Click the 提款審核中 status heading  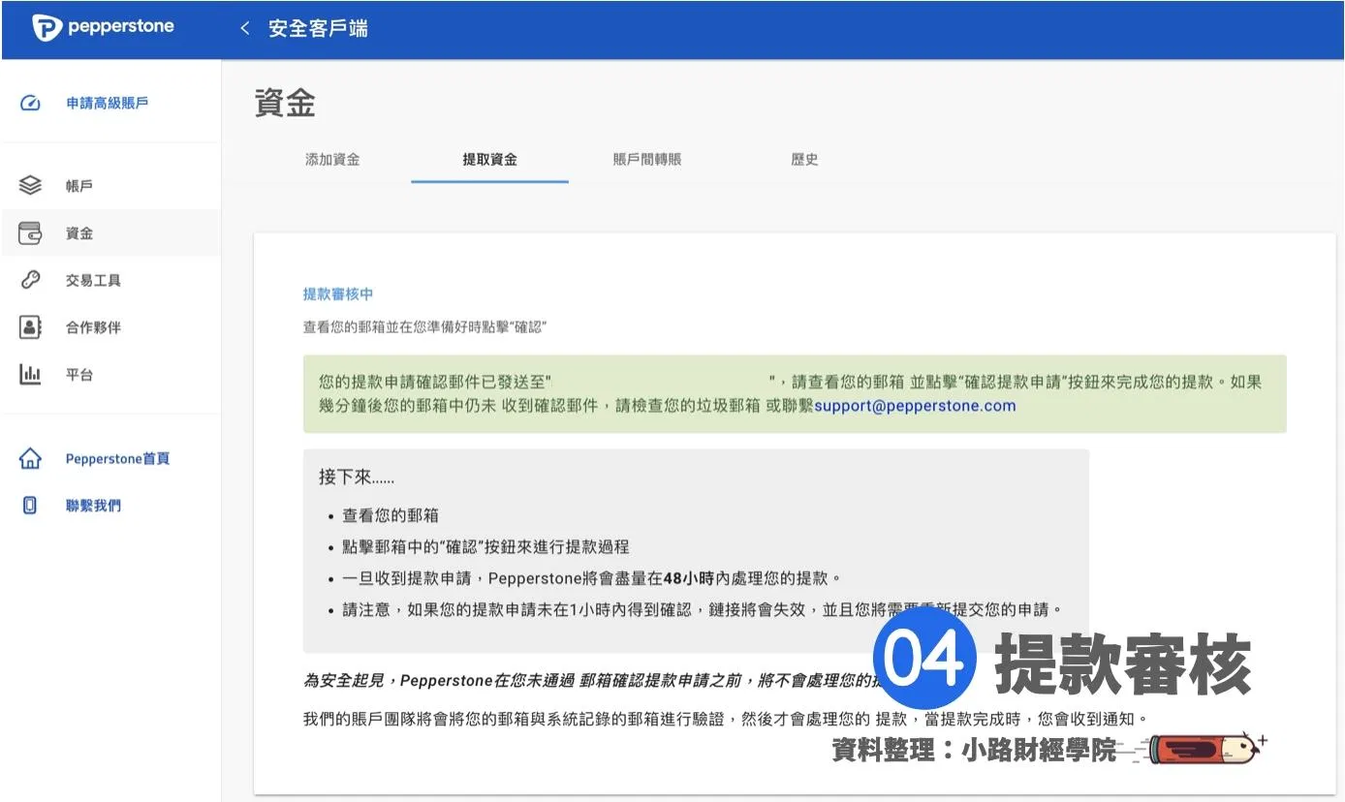click(338, 293)
